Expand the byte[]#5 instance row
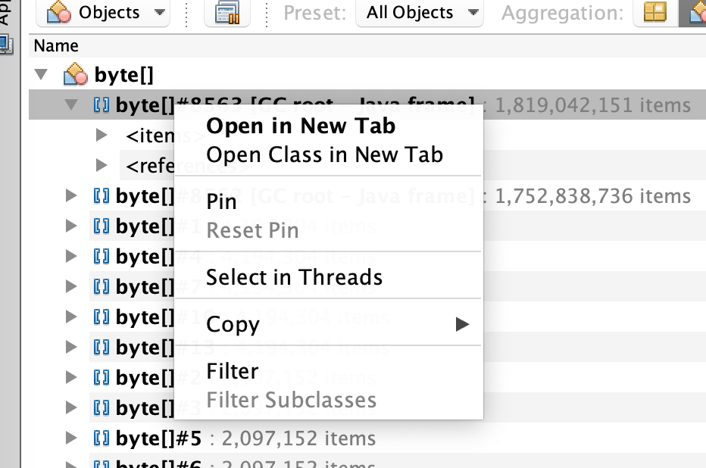 pyautogui.click(x=71, y=438)
